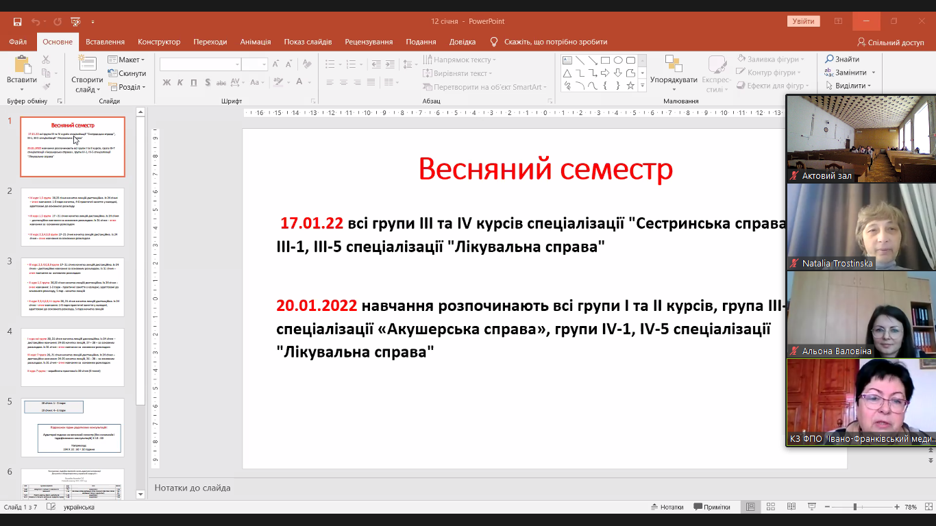Expand the Select (Виділити) dropdown

(x=848, y=86)
